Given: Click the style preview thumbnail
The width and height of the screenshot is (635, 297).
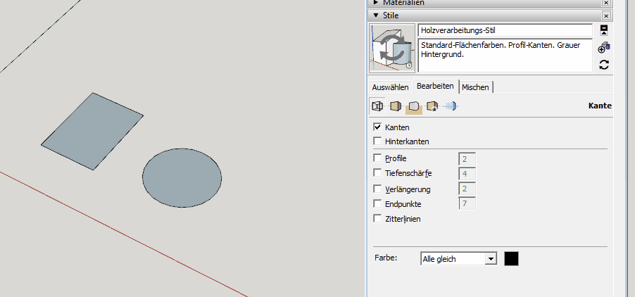Looking at the screenshot, I should pyautogui.click(x=393, y=48).
